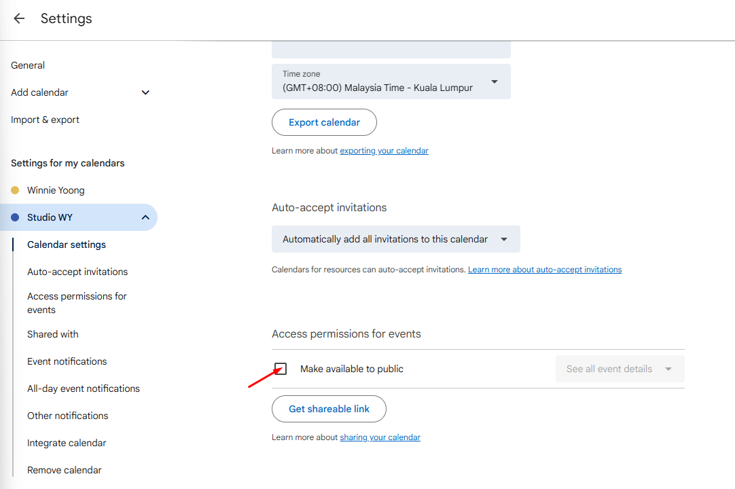Click the yellow dot beside Winnie Yoong

(15, 190)
